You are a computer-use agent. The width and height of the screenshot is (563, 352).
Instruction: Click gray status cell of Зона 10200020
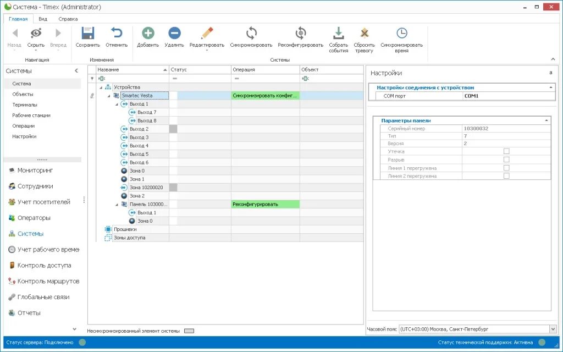point(173,188)
